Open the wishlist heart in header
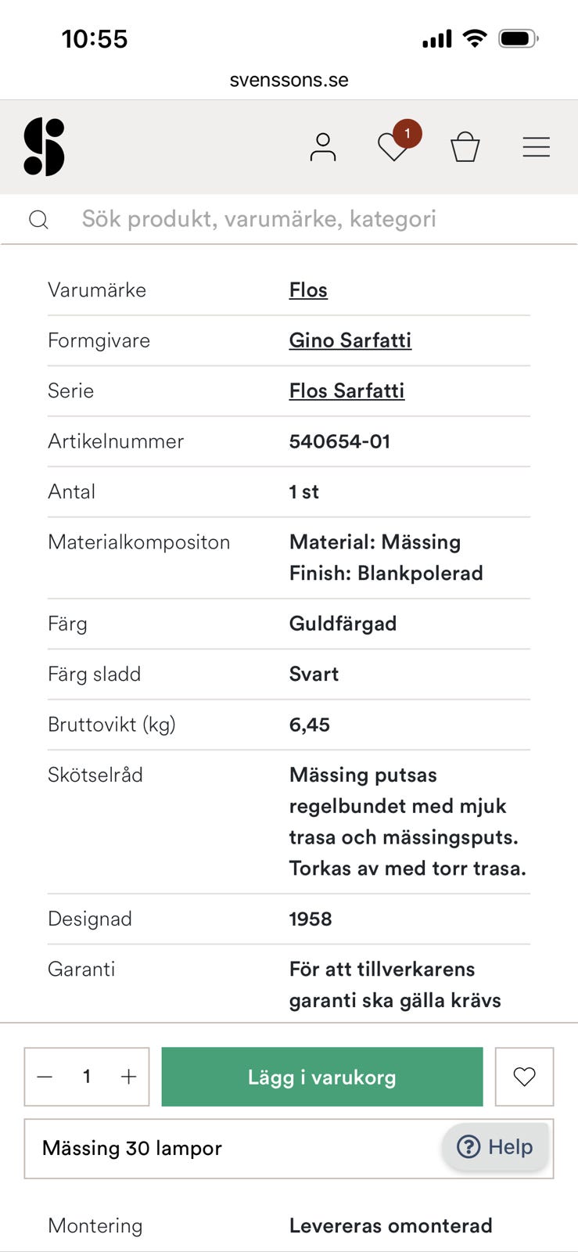 (x=392, y=148)
